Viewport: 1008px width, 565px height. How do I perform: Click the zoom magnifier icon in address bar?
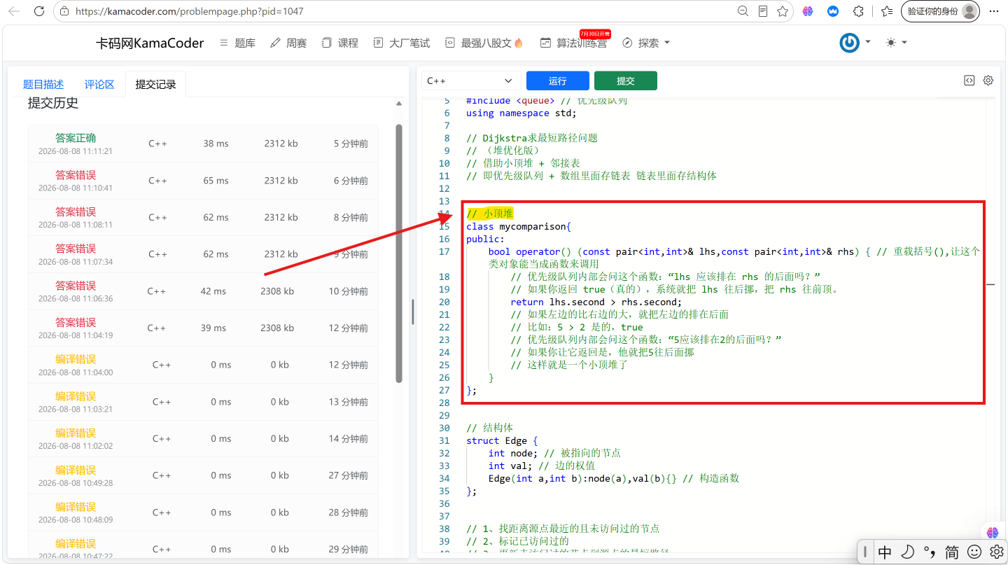click(743, 11)
